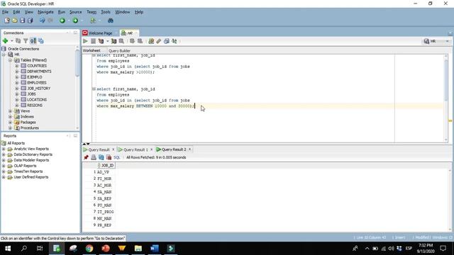Viewport: 454px width, 255px height.
Task: Click the SQL link in result toolbar
Action: [x=116, y=157]
